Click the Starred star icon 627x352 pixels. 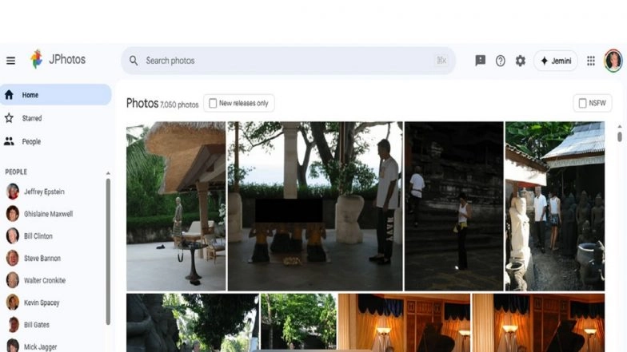9,118
